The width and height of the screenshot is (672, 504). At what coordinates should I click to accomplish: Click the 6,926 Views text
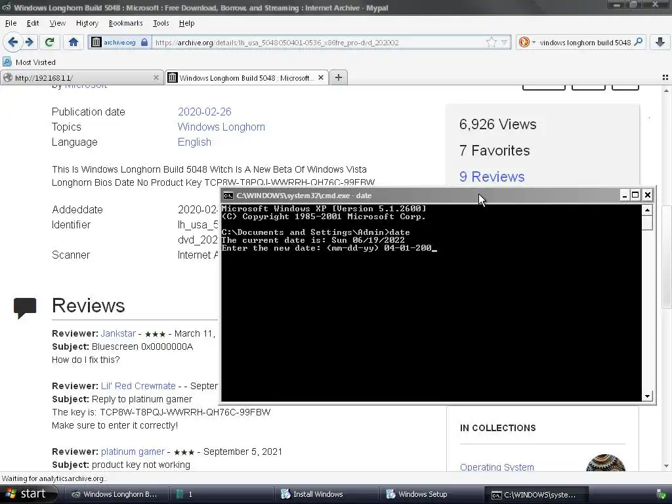click(x=497, y=124)
